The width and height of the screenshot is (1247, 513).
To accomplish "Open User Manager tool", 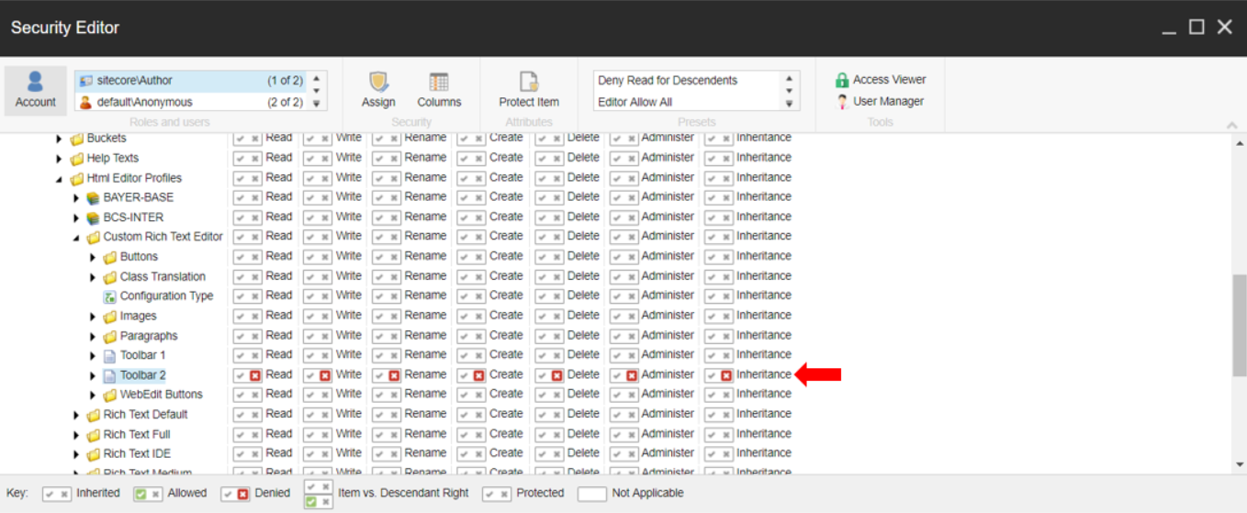I will click(880, 102).
